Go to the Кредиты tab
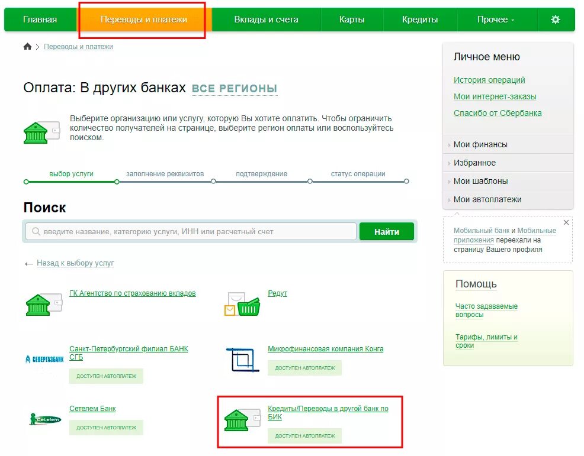 (x=420, y=20)
